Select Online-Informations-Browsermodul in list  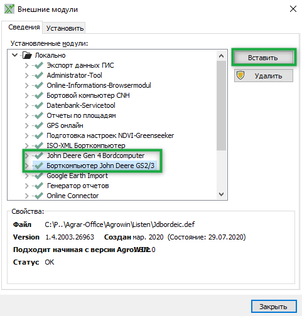(99, 85)
